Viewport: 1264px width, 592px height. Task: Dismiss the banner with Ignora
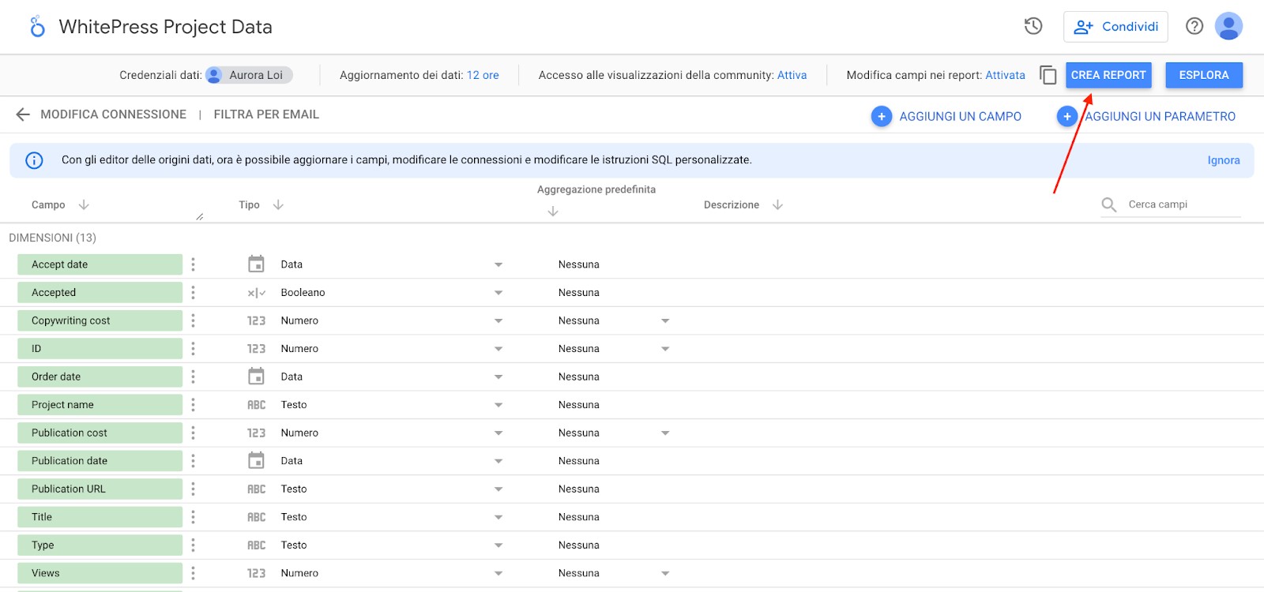[x=1224, y=160]
